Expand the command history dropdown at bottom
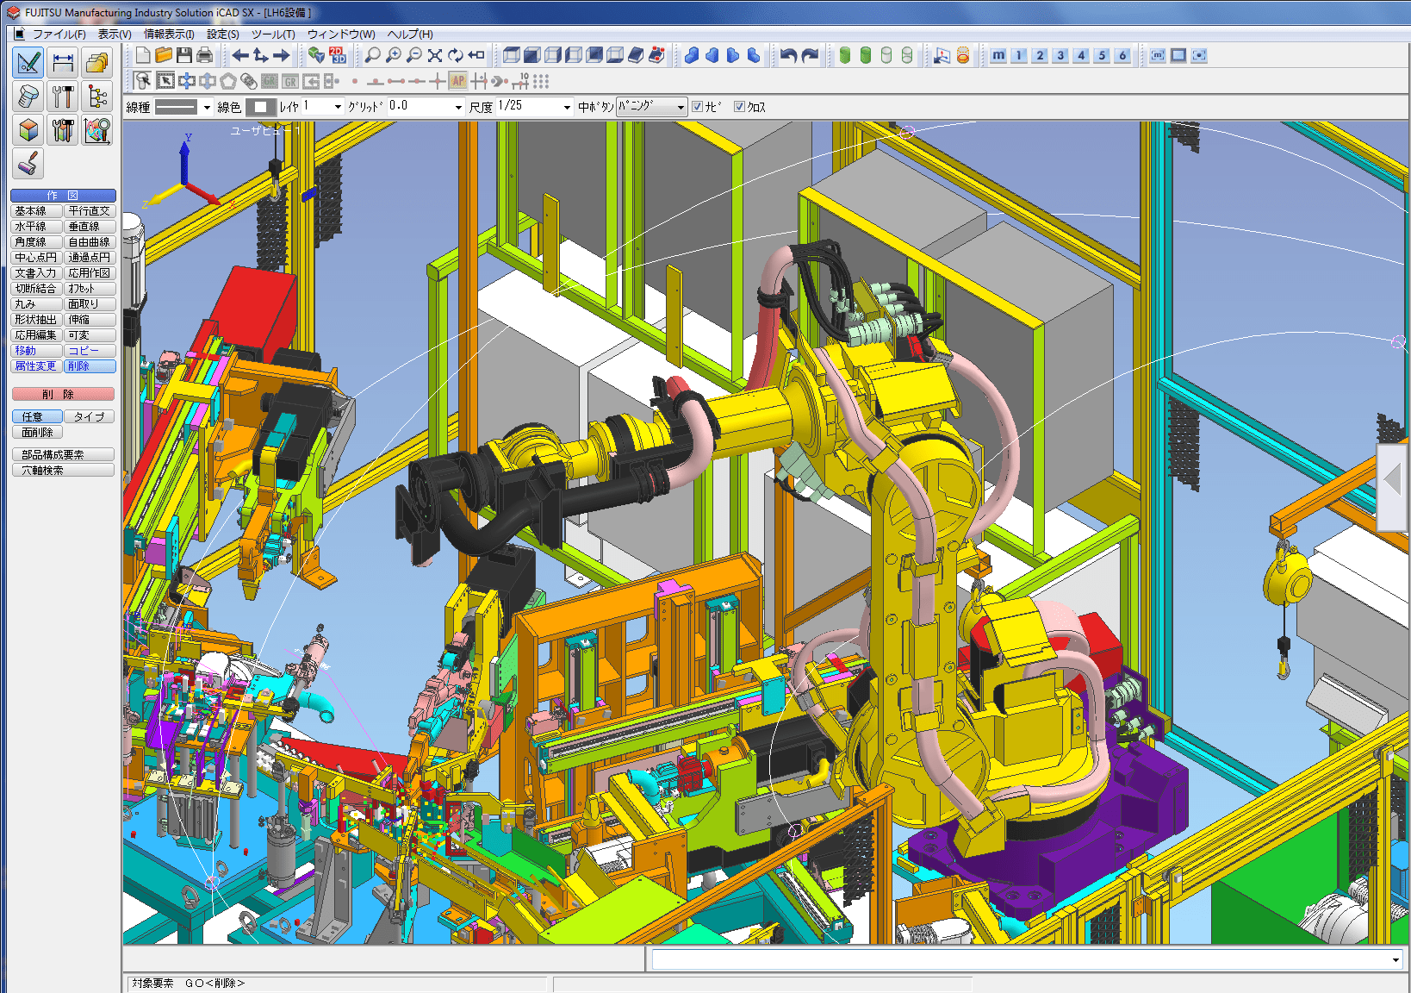Image resolution: width=1411 pixels, height=993 pixels. click(1395, 960)
